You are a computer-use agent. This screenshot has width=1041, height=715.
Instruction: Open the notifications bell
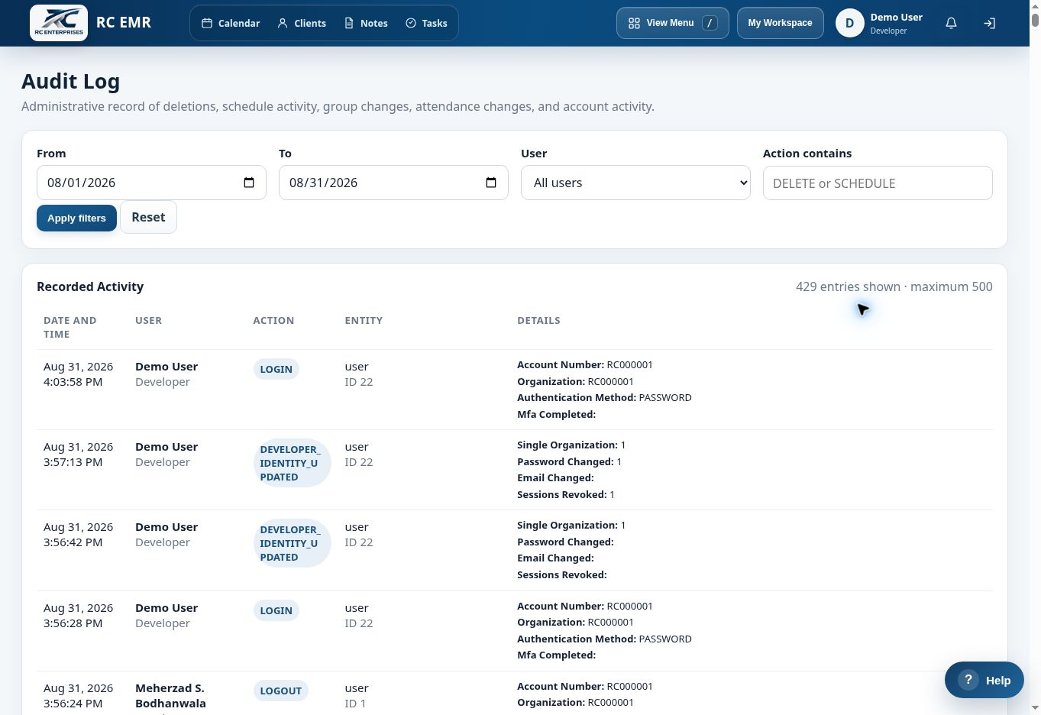pos(951,23)
